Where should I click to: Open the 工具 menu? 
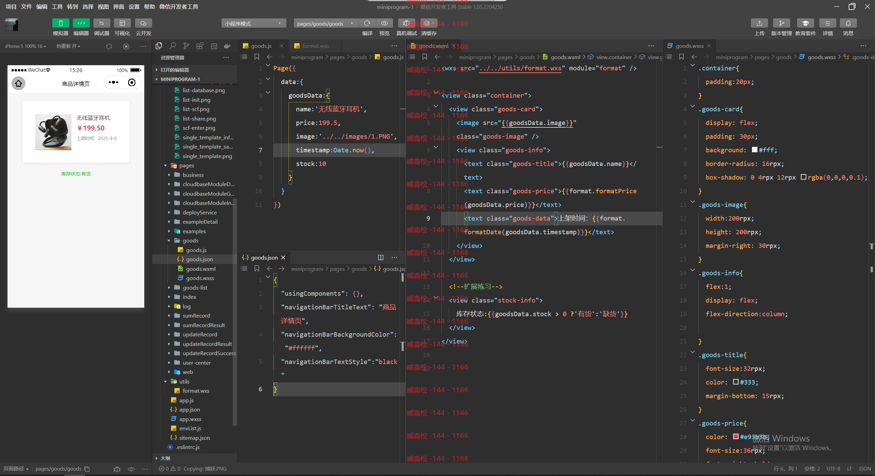(x=57, y=6)
